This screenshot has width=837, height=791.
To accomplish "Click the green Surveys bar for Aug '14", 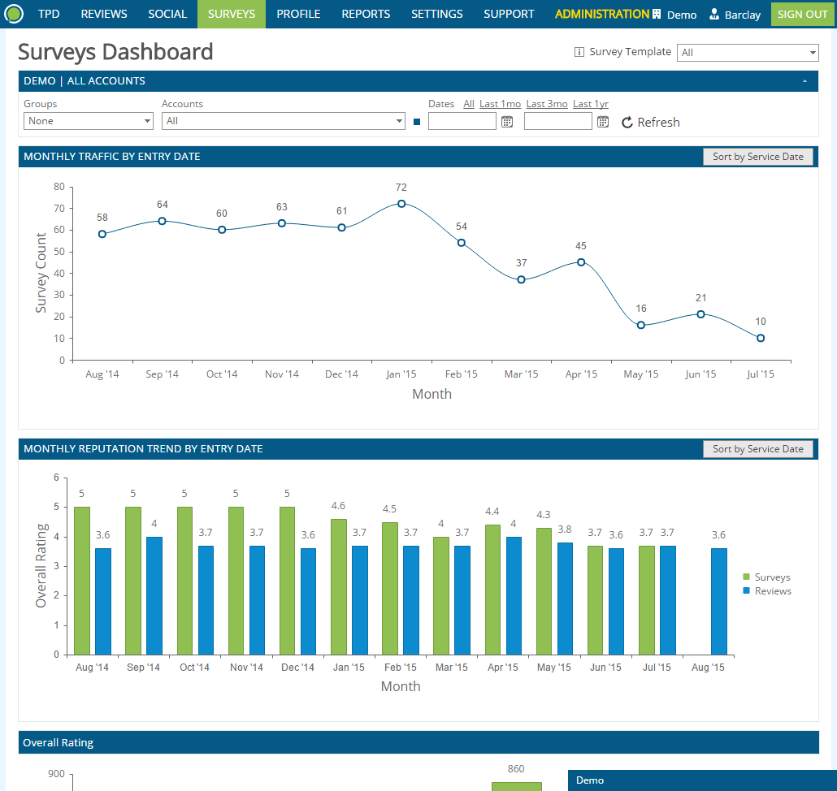I will [82, 581].
